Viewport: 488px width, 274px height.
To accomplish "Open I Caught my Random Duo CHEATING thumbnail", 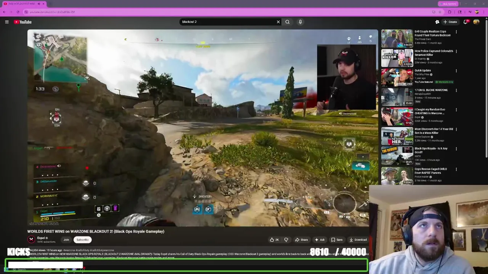I will (397, 116).
